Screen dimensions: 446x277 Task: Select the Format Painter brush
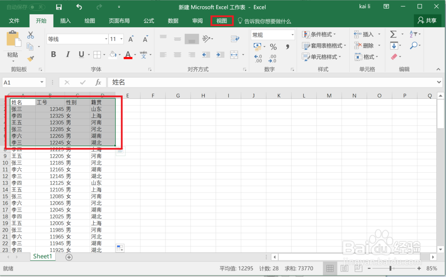pos(30,58)
